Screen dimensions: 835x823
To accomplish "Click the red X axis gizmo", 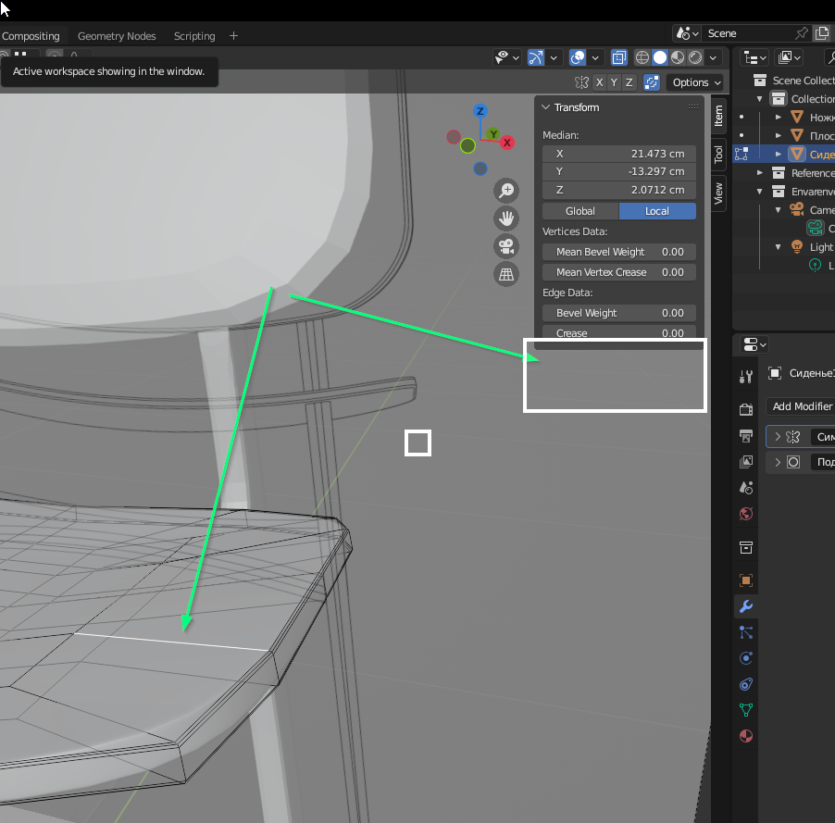I will [x=507, y=143].
